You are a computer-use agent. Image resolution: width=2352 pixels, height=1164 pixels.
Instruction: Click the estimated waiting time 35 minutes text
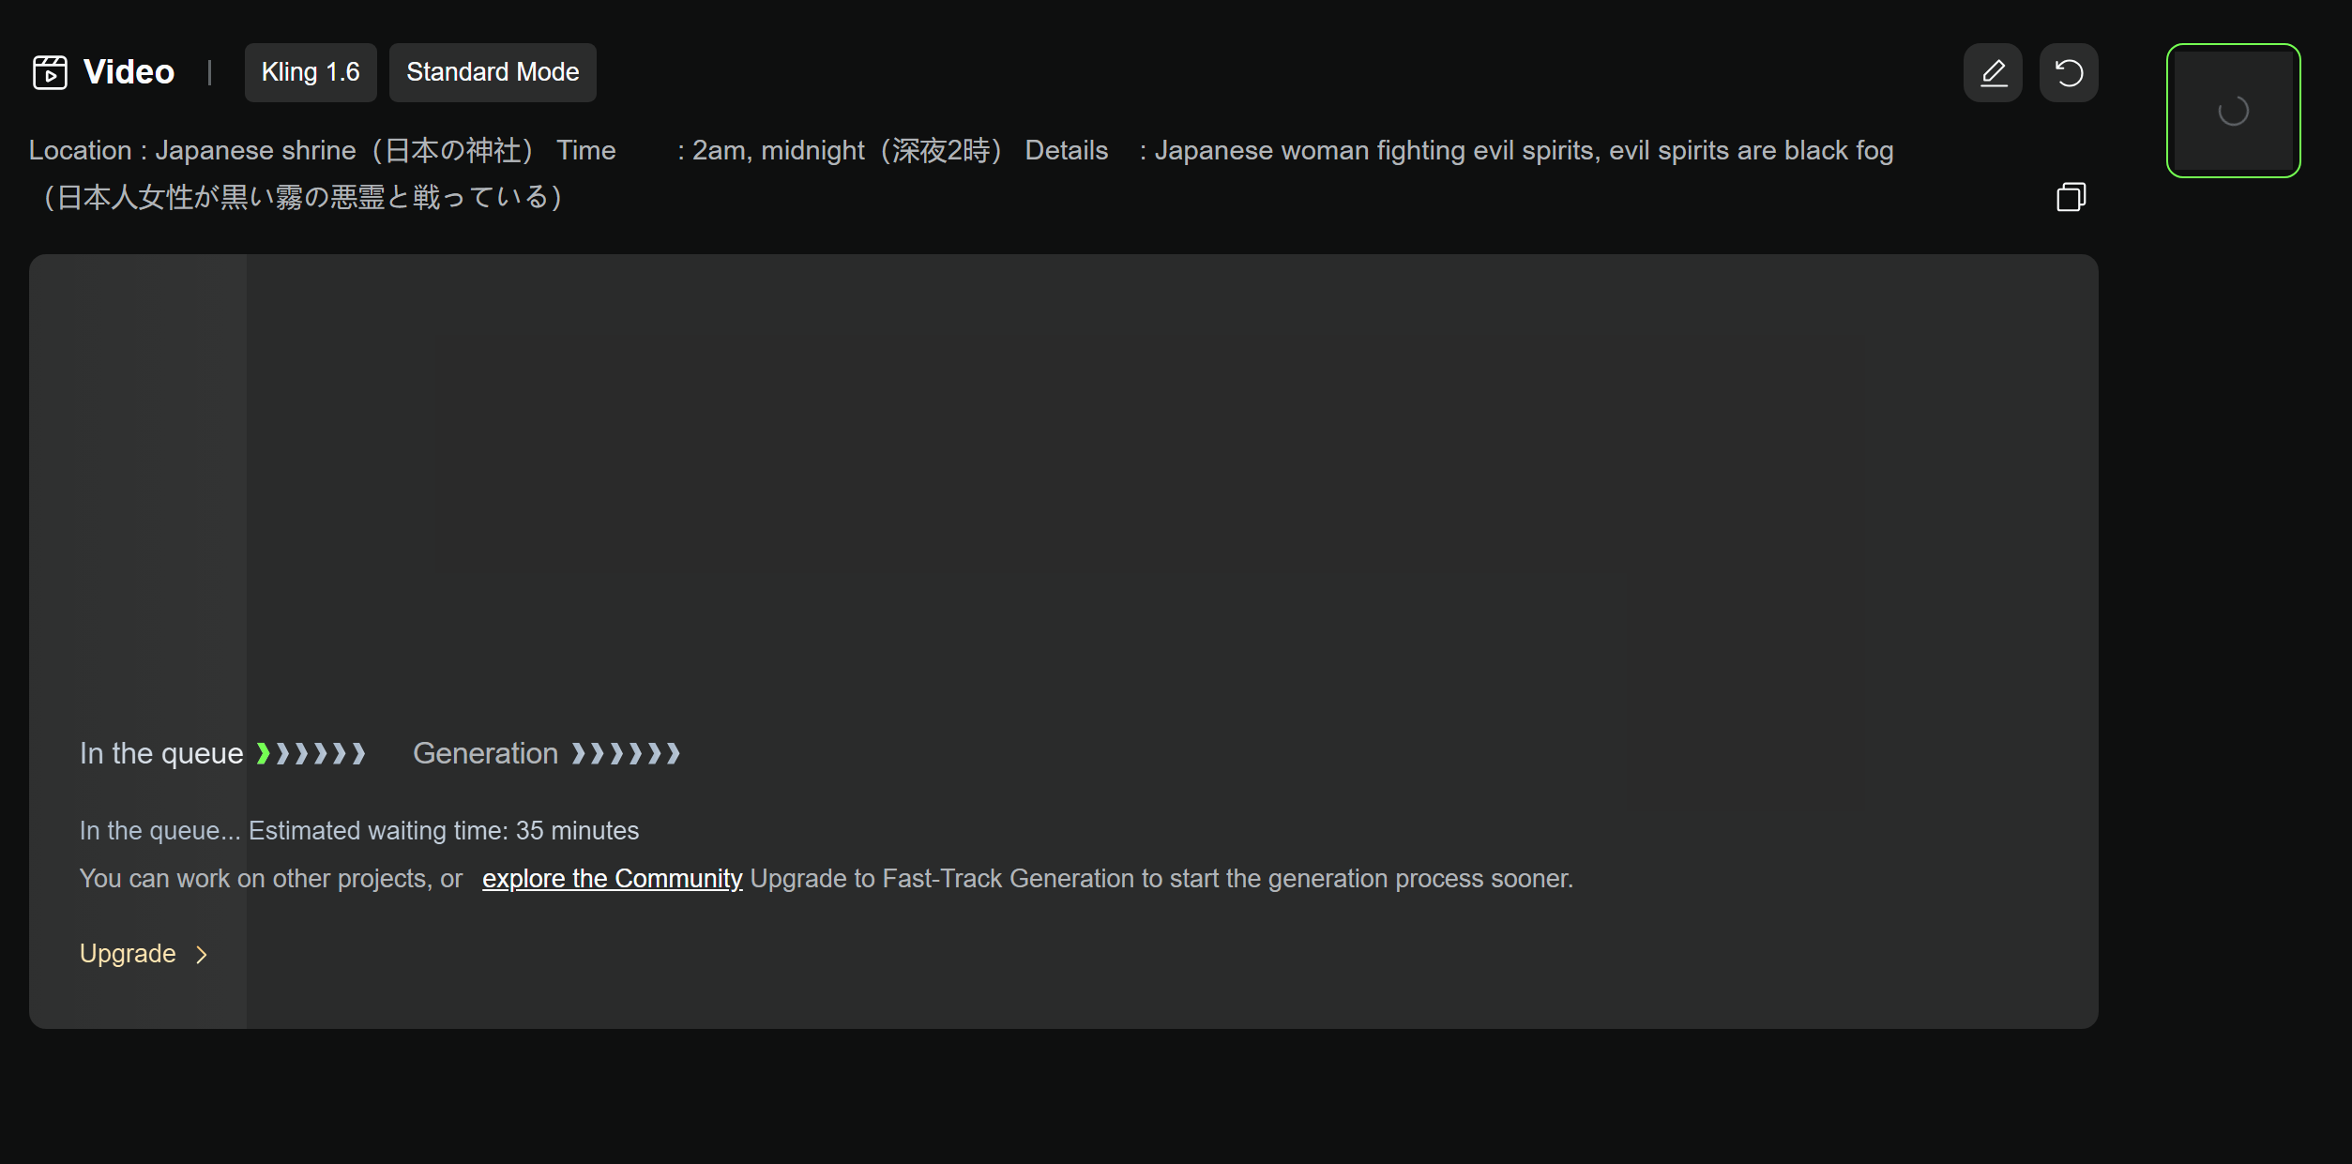pyautogui.click(x=443, y=831)
